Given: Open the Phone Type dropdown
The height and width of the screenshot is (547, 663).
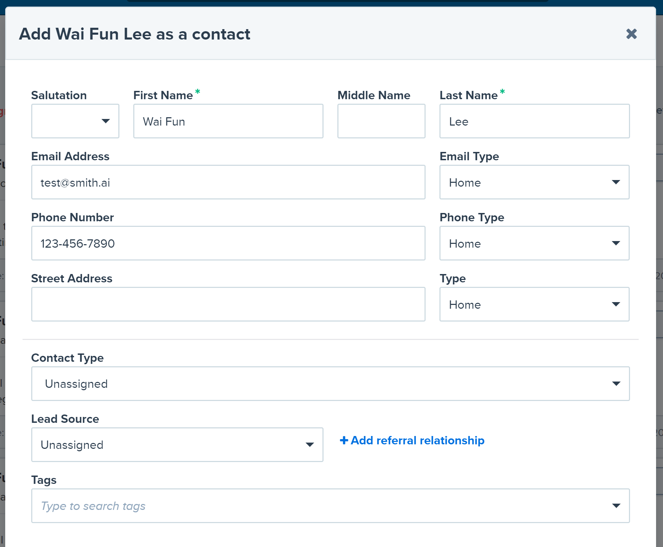Looking at the screenshot, I should pos(534,243).
